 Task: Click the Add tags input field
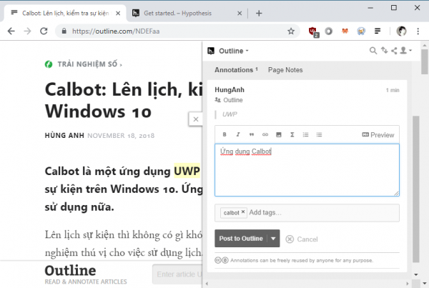(x=323, y=212)
